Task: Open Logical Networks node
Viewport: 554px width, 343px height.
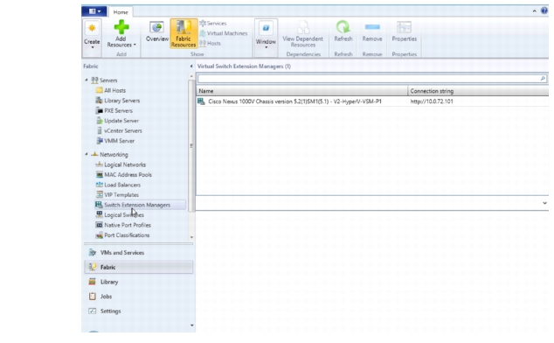Action: (x=121, y=164)
